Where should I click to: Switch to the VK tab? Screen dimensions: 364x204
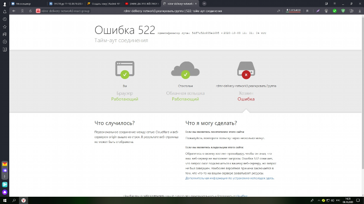(66, 4)
